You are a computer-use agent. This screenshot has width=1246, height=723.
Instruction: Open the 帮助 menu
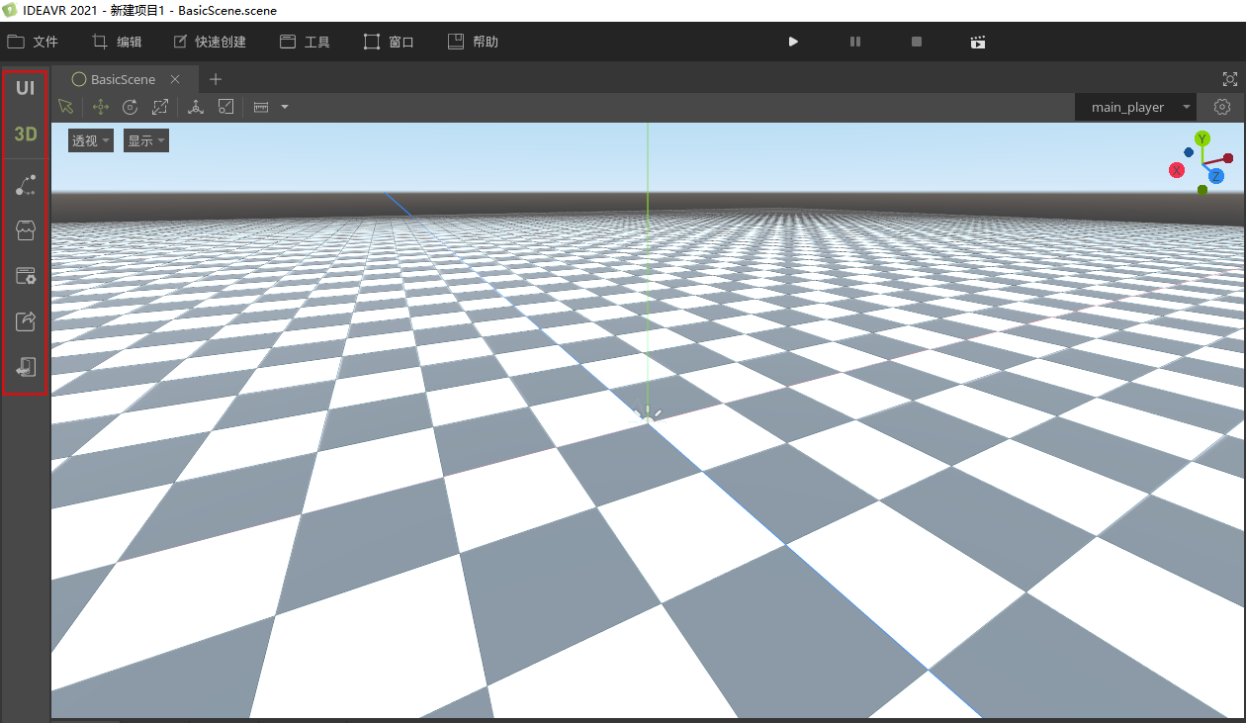pyautogui.click(x=473, y=42)
